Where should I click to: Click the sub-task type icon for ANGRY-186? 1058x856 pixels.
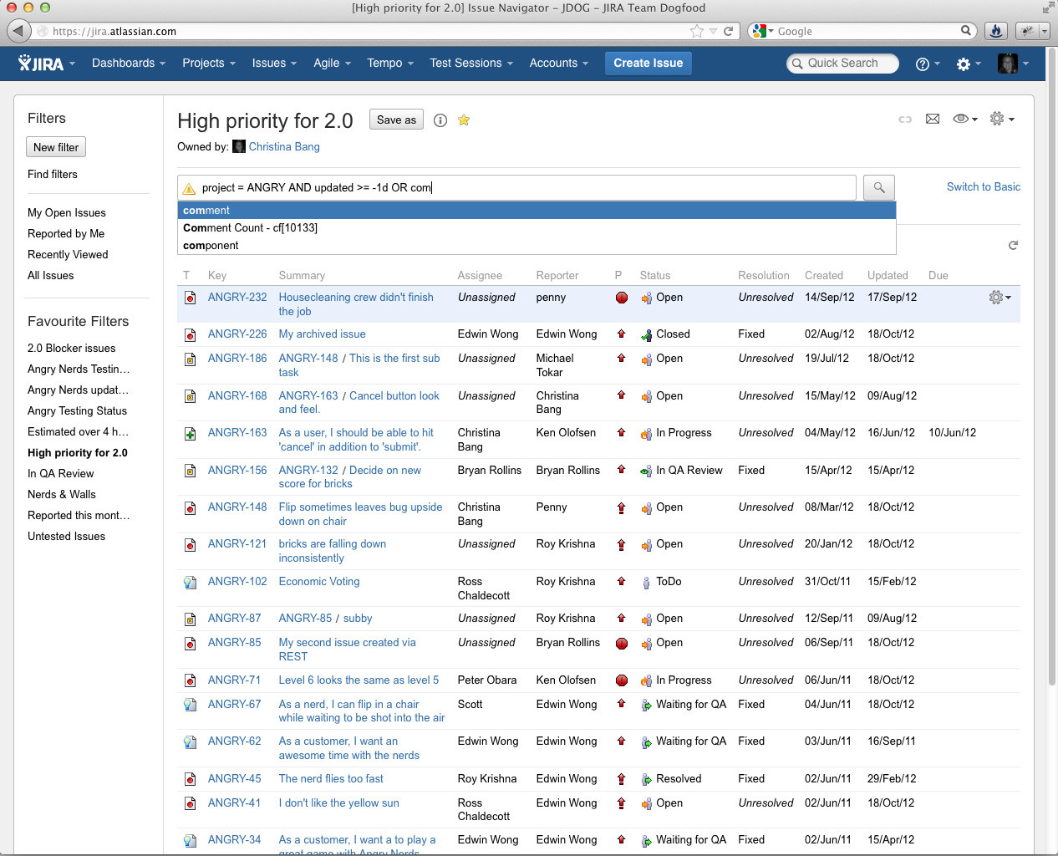[x=190, y=359]
